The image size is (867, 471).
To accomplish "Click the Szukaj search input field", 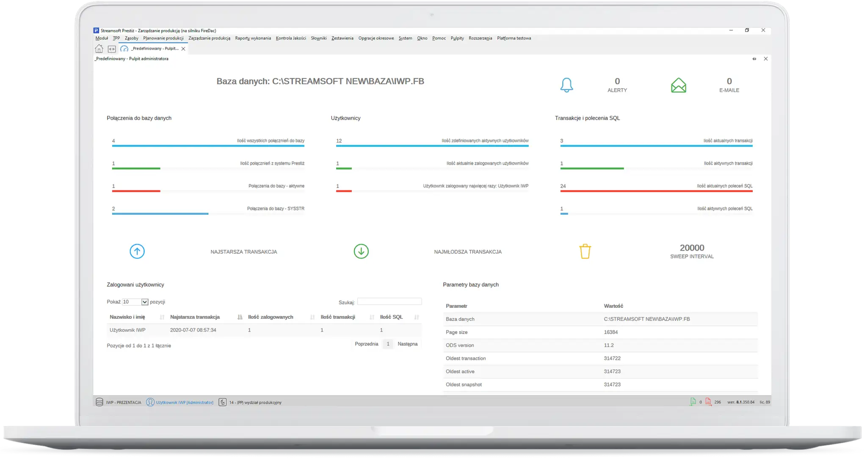I will [x=389, y=301].
